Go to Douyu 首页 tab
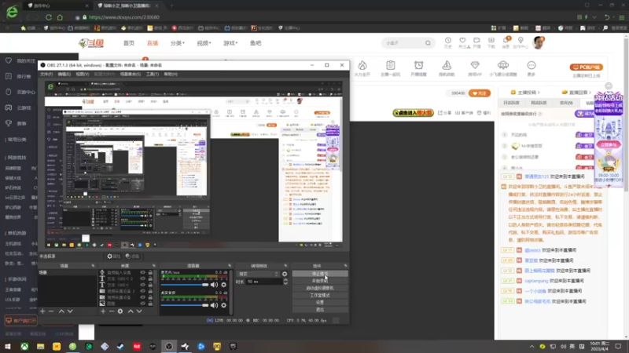The width and height of the screenshot is (629, 353). click(x=129, y=43)
